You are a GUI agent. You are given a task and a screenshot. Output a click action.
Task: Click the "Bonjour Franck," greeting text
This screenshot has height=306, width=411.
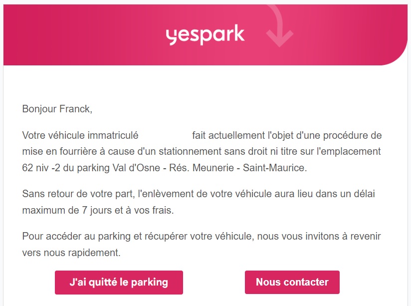coord(57,109)
